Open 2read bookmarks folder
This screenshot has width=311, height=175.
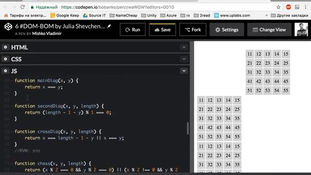[x=202, y=15]
